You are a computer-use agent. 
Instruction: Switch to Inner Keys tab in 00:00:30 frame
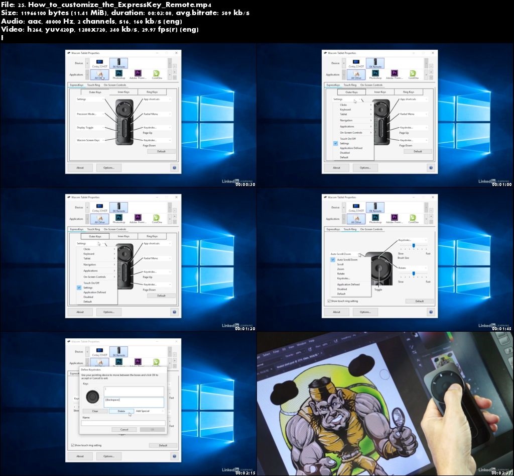point(123,92)
